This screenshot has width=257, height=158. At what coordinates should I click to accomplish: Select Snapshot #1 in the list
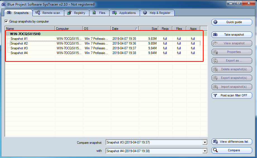pyautogui.click(x=19, y=39)
